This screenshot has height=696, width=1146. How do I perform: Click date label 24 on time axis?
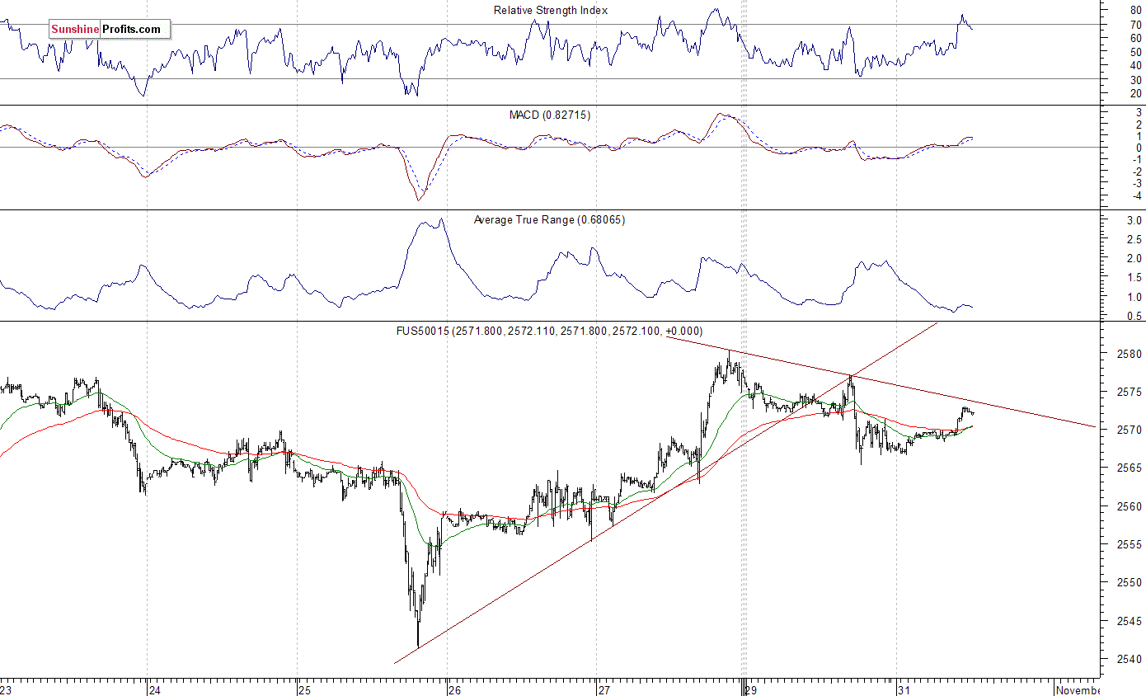tap(154, 689)
